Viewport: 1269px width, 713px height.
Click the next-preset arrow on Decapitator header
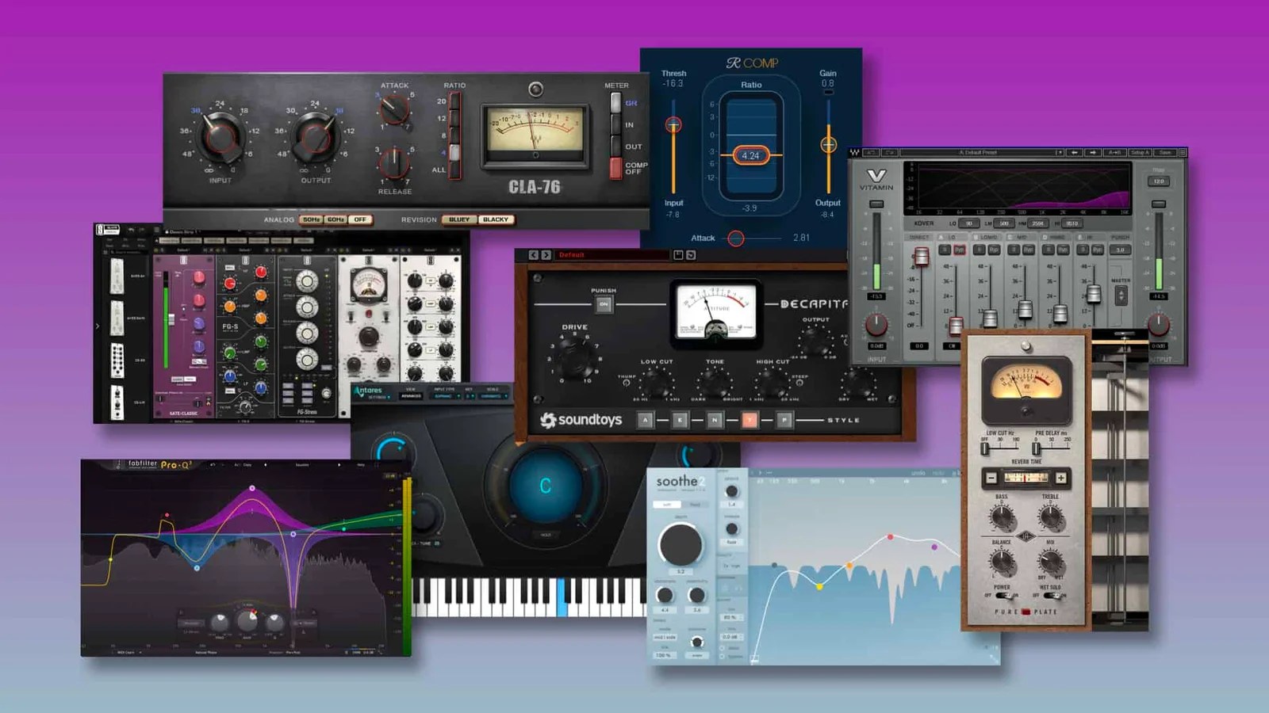546,254
